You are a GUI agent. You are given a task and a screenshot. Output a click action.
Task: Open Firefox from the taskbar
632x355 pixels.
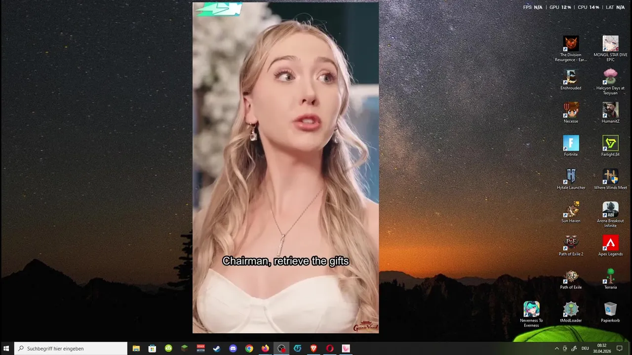(265, 348)
